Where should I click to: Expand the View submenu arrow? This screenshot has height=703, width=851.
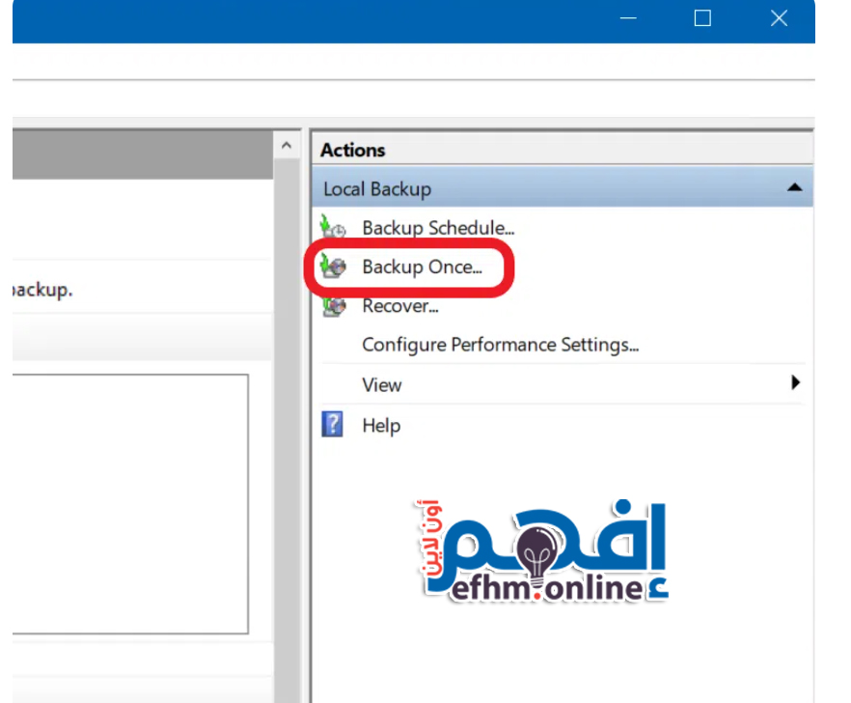(x=795, y=383)
